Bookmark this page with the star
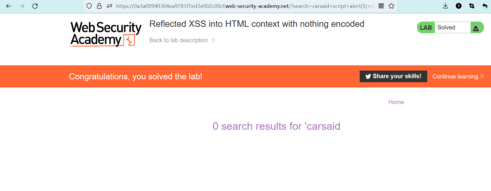 (391, 6)
